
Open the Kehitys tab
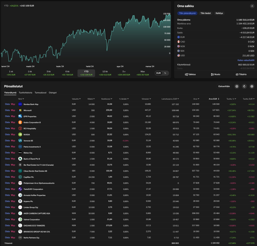[x=219, y=13]
